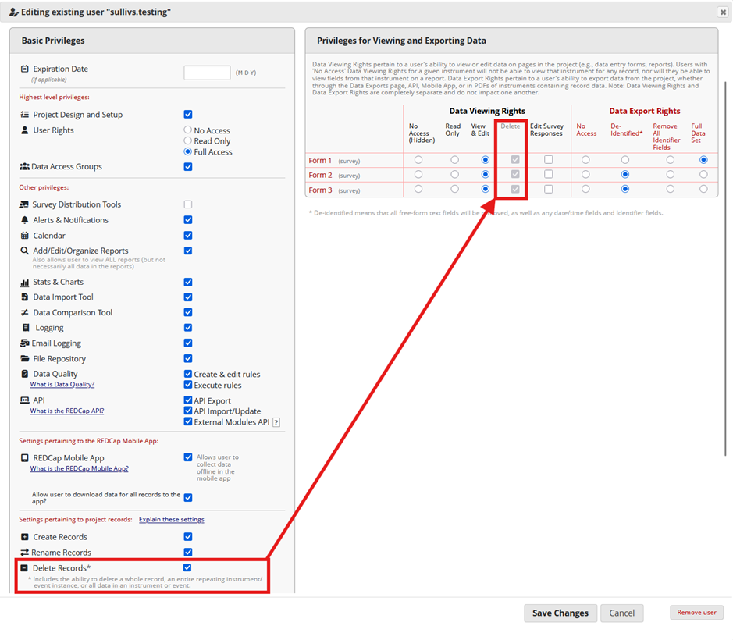This screenshot has width=733, height=640.
Task: Open the What is Data Quality? link
Action: (x=62, y=384)
